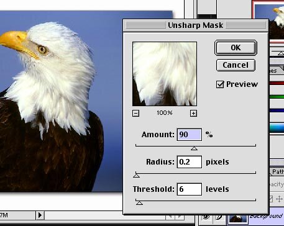The image size is (284, 226).
Task: Click the Radius pixels input field
Action: [x=190, y=162]
